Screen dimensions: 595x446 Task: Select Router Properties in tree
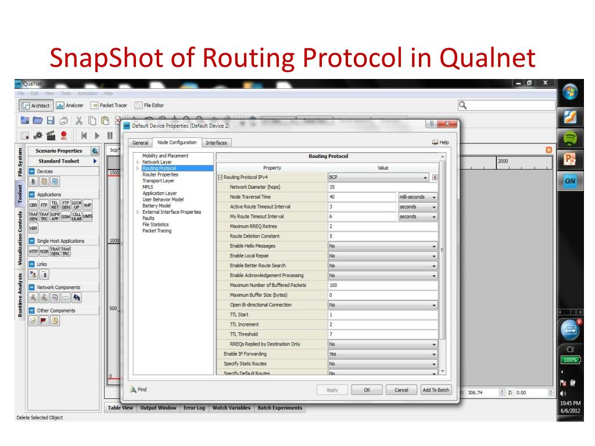tap(160, 174)
